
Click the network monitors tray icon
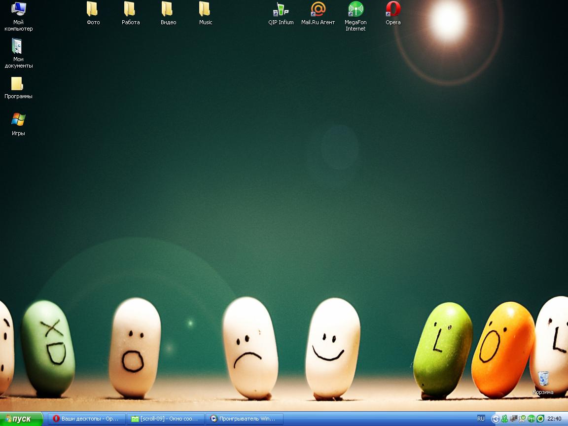coord(513,419)
